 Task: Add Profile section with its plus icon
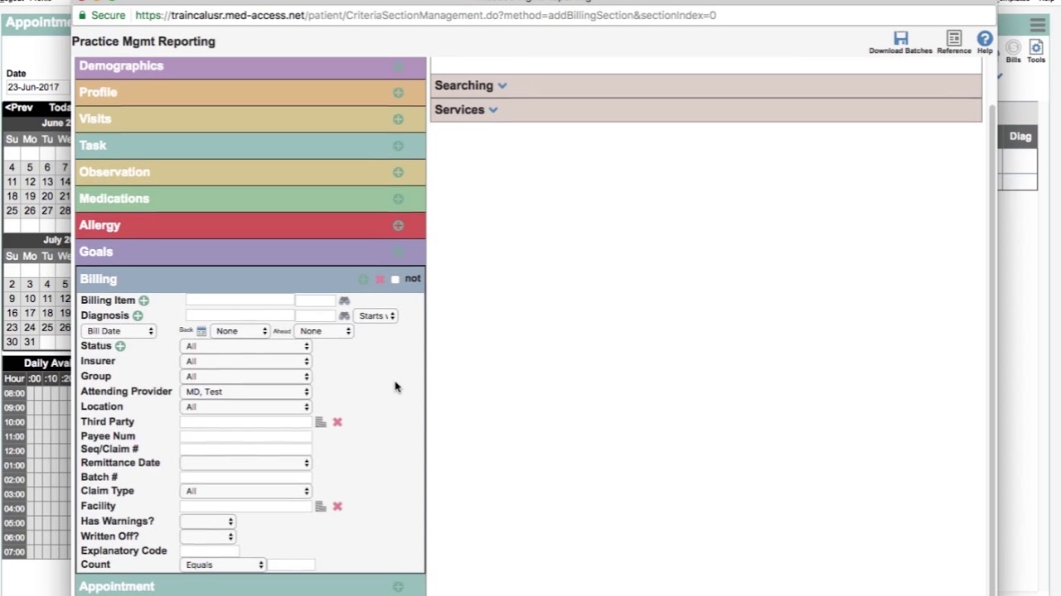point(398,93)
